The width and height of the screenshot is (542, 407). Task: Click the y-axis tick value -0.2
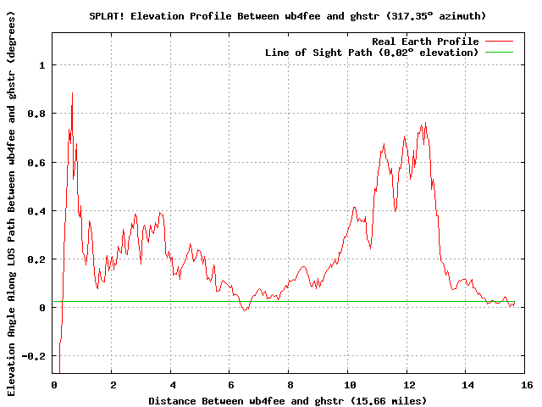point(34,356)
